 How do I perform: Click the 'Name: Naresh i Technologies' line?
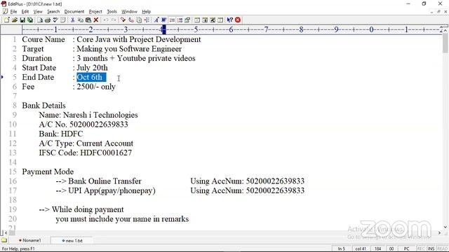[x=88, y=115]
